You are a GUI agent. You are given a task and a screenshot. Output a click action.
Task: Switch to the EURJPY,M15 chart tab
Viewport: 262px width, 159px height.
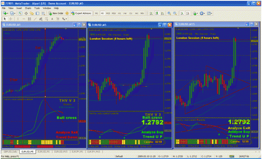click(94, 151)
